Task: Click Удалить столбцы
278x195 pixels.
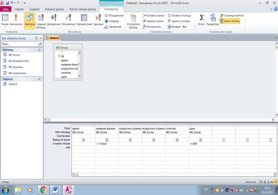Action: (x=179, y=21)
